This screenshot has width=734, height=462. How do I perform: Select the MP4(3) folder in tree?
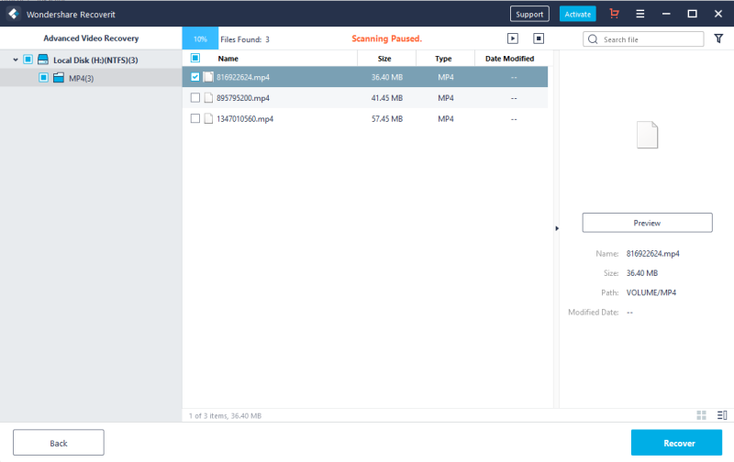(x=80, y=78)
